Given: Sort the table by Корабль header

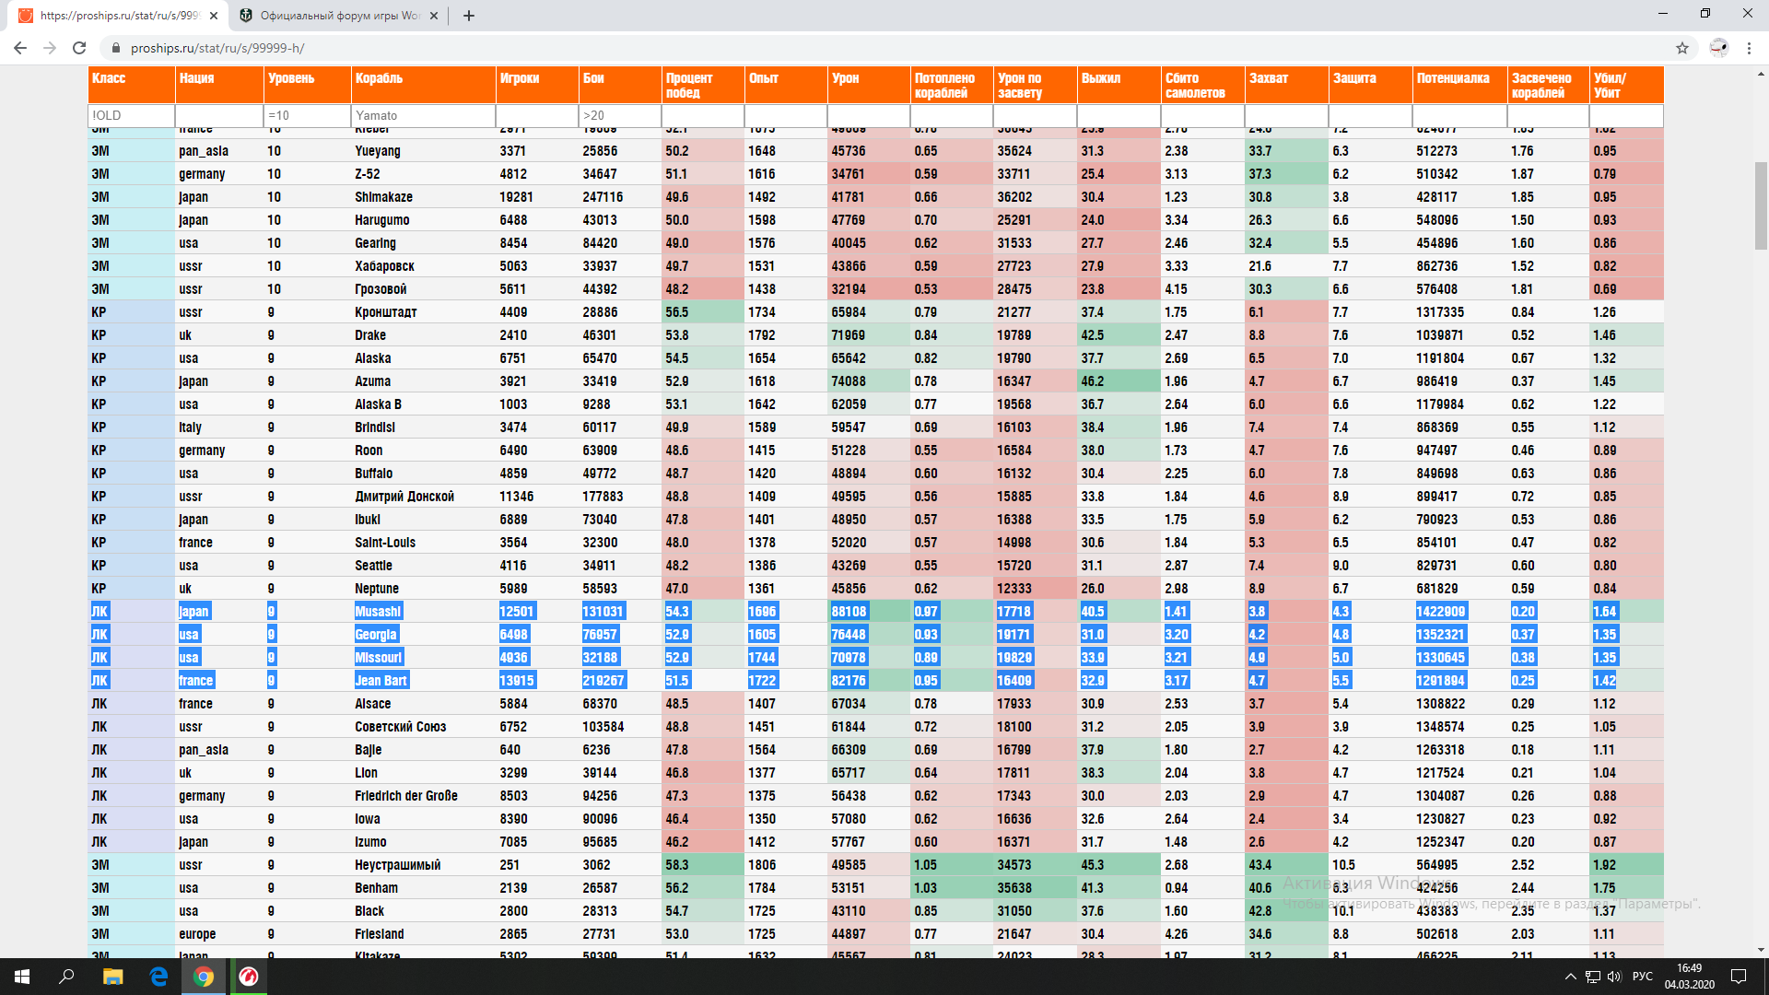Looking at the screenshot, I should pos(424,85).
